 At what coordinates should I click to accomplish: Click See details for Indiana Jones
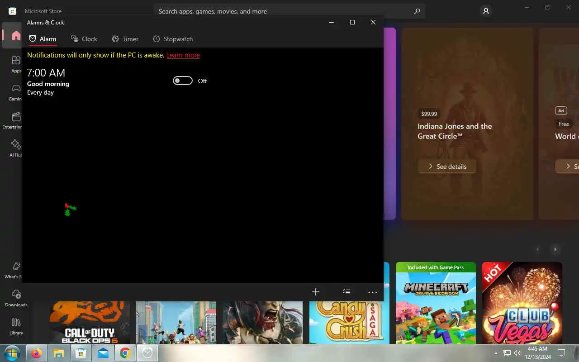(447, 167)
